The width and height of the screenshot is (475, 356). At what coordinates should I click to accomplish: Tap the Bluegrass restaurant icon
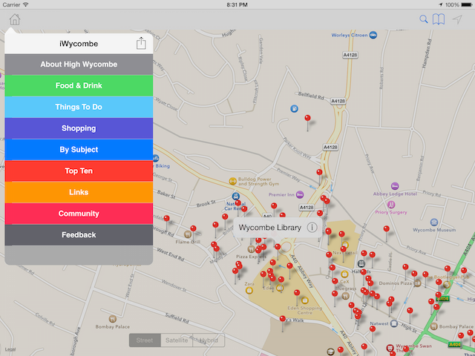pos(345,296)
